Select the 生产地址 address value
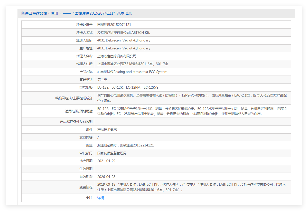 (x=124, y=48)
